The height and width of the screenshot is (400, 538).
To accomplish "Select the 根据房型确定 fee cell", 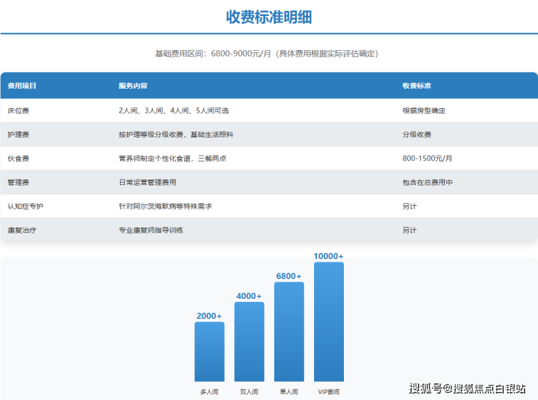I will click(423, 111).
